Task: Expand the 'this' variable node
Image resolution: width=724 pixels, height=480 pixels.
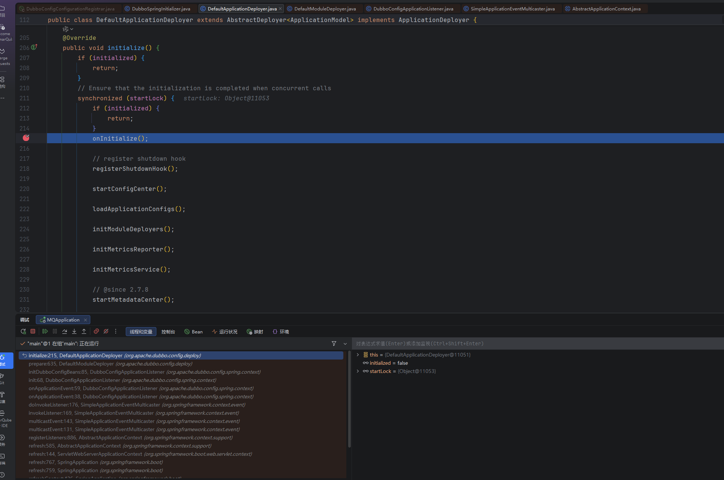Action: point(358,355)
